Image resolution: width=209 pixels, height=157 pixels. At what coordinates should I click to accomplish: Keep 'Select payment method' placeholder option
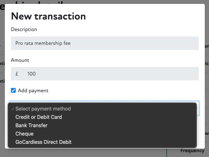[43, 109]
